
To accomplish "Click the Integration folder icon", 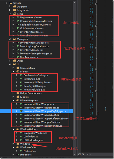I will point(15,10).
